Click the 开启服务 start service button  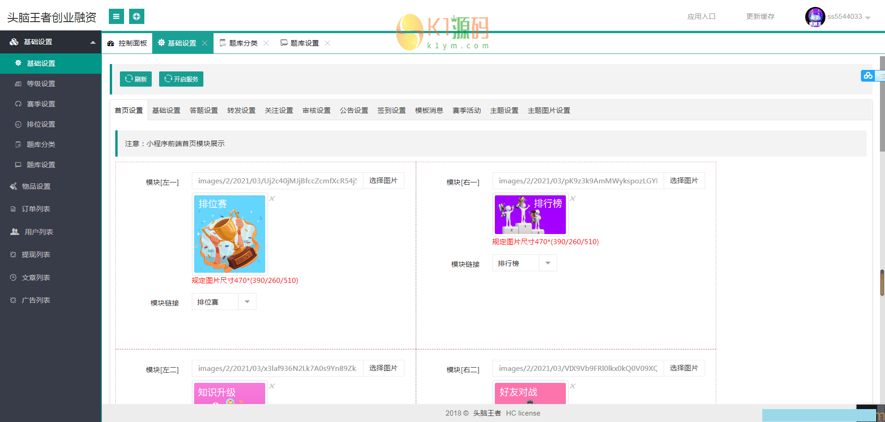(181, 78)
